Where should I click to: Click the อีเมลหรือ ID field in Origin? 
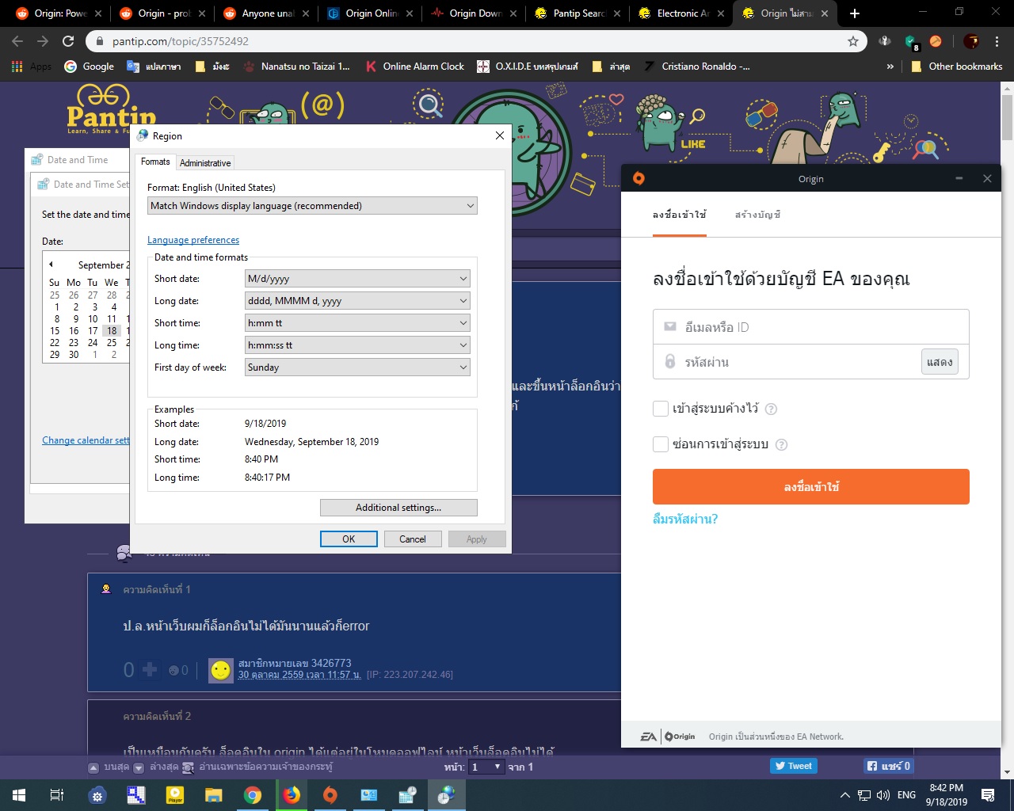pyautogui.click(x=811, y=327)
